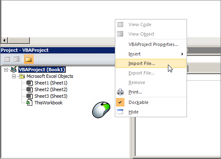The height and width of the screenshot is (159, 221).
Task: Click the horizontal scrollbar thumb
Action: (x=19, y=41)
